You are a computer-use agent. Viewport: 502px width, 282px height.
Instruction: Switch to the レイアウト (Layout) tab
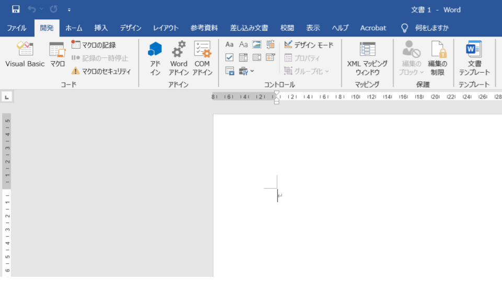[x=166, y=28]
